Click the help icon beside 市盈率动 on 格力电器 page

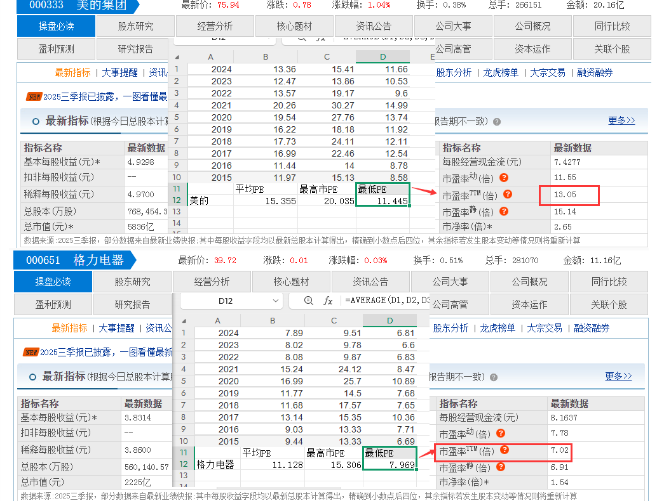coord(501,433)
